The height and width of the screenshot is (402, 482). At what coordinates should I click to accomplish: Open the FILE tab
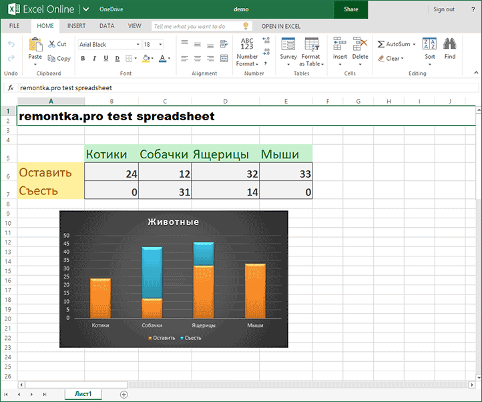click(14, 26)
